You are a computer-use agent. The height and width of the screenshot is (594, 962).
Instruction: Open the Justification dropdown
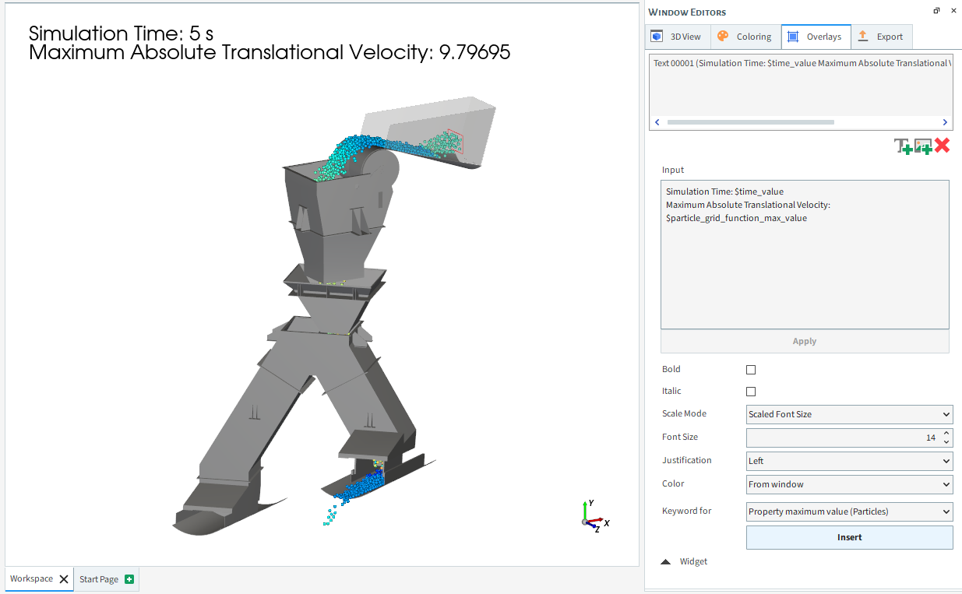click(849, 461)
